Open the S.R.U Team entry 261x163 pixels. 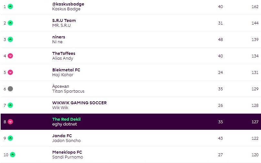pyautogui.click(x=64, y=21)
